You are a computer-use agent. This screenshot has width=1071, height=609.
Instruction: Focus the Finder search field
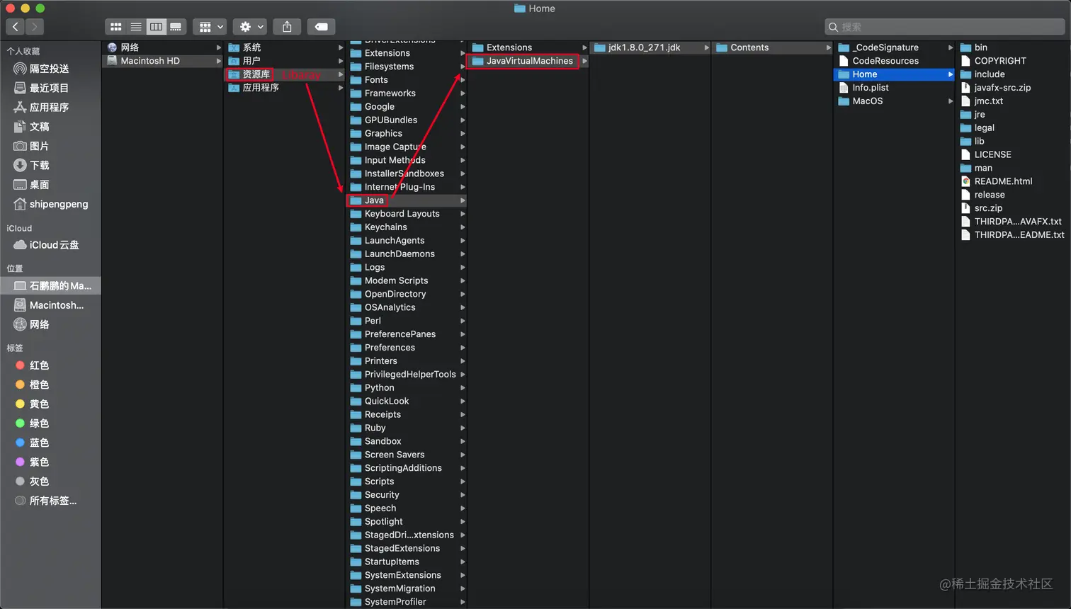945,27
